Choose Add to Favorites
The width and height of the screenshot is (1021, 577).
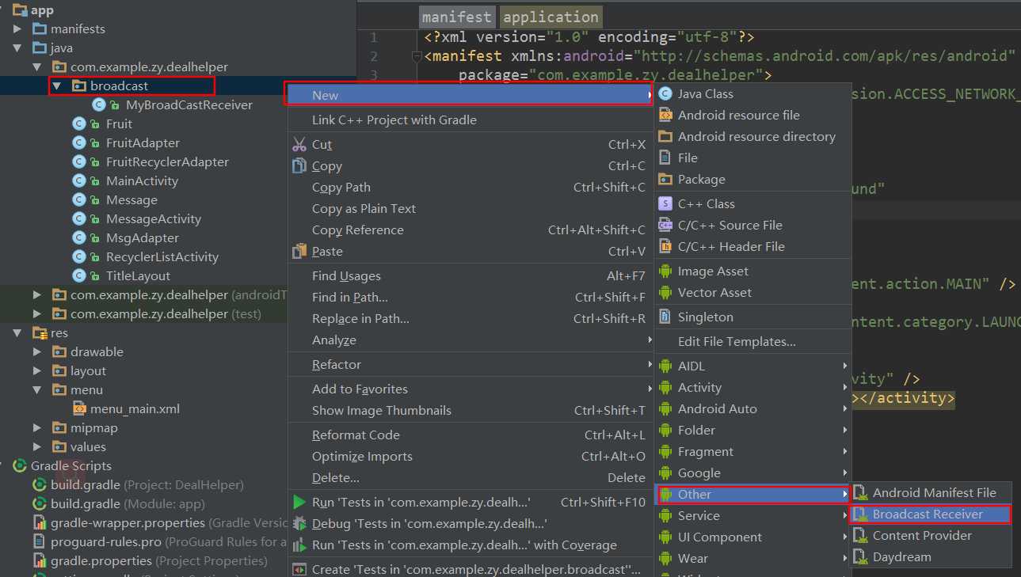click(470, 389)
